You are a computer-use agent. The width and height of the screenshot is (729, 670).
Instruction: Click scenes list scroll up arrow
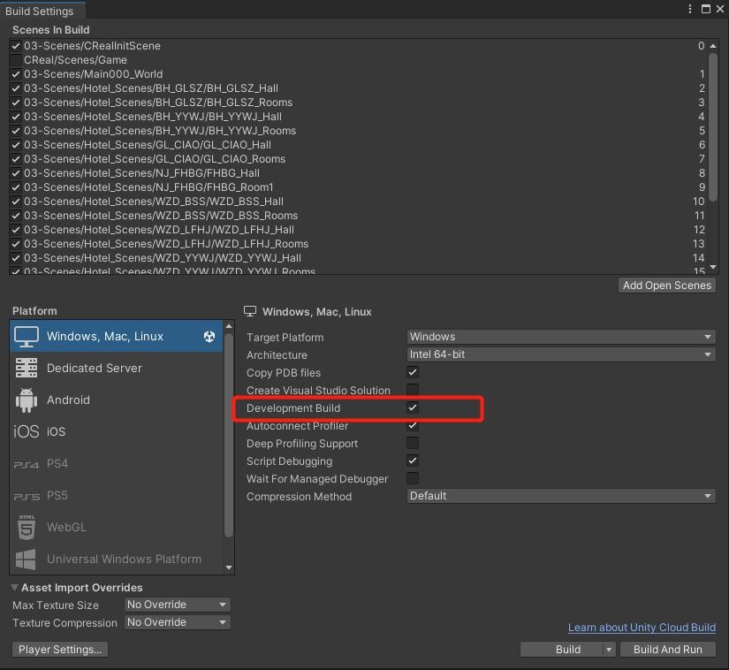coord(713,46)
